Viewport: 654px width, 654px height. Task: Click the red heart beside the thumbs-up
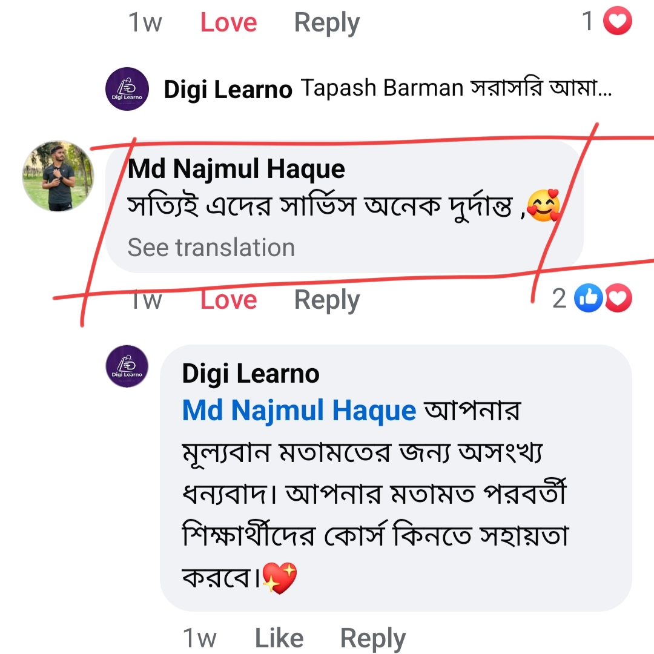[x=618, y=298]
